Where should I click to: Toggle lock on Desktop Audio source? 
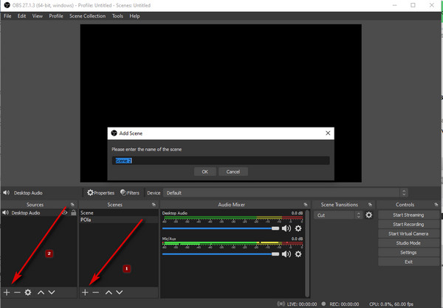coord(73,213)
